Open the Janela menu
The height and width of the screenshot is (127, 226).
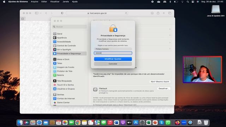[66, 1]
